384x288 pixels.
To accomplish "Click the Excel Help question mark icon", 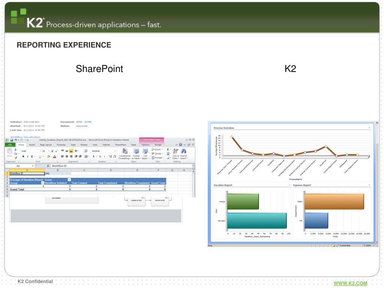I will click(x=181, y=145).
